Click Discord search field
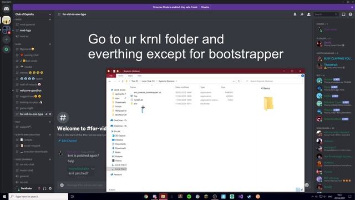The image size is (355, 200). (326, 14)
